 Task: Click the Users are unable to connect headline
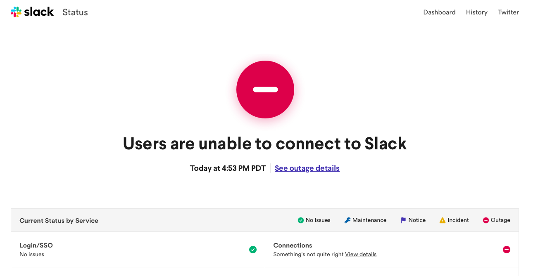click(x=265, y=144)
